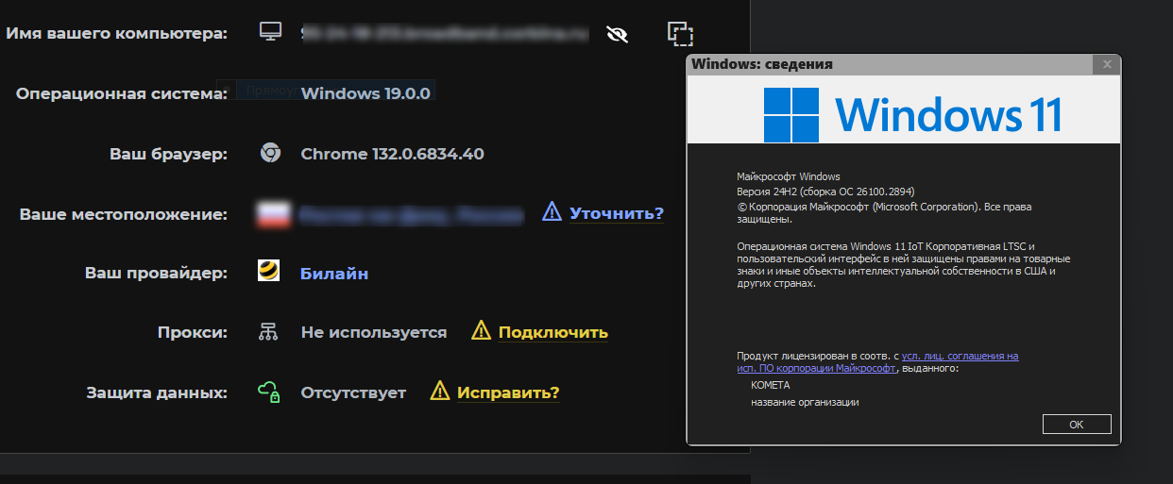1173x484 pixels.
Task: Click the computer monitor icon beside hostname
Action: coord(271,33)
